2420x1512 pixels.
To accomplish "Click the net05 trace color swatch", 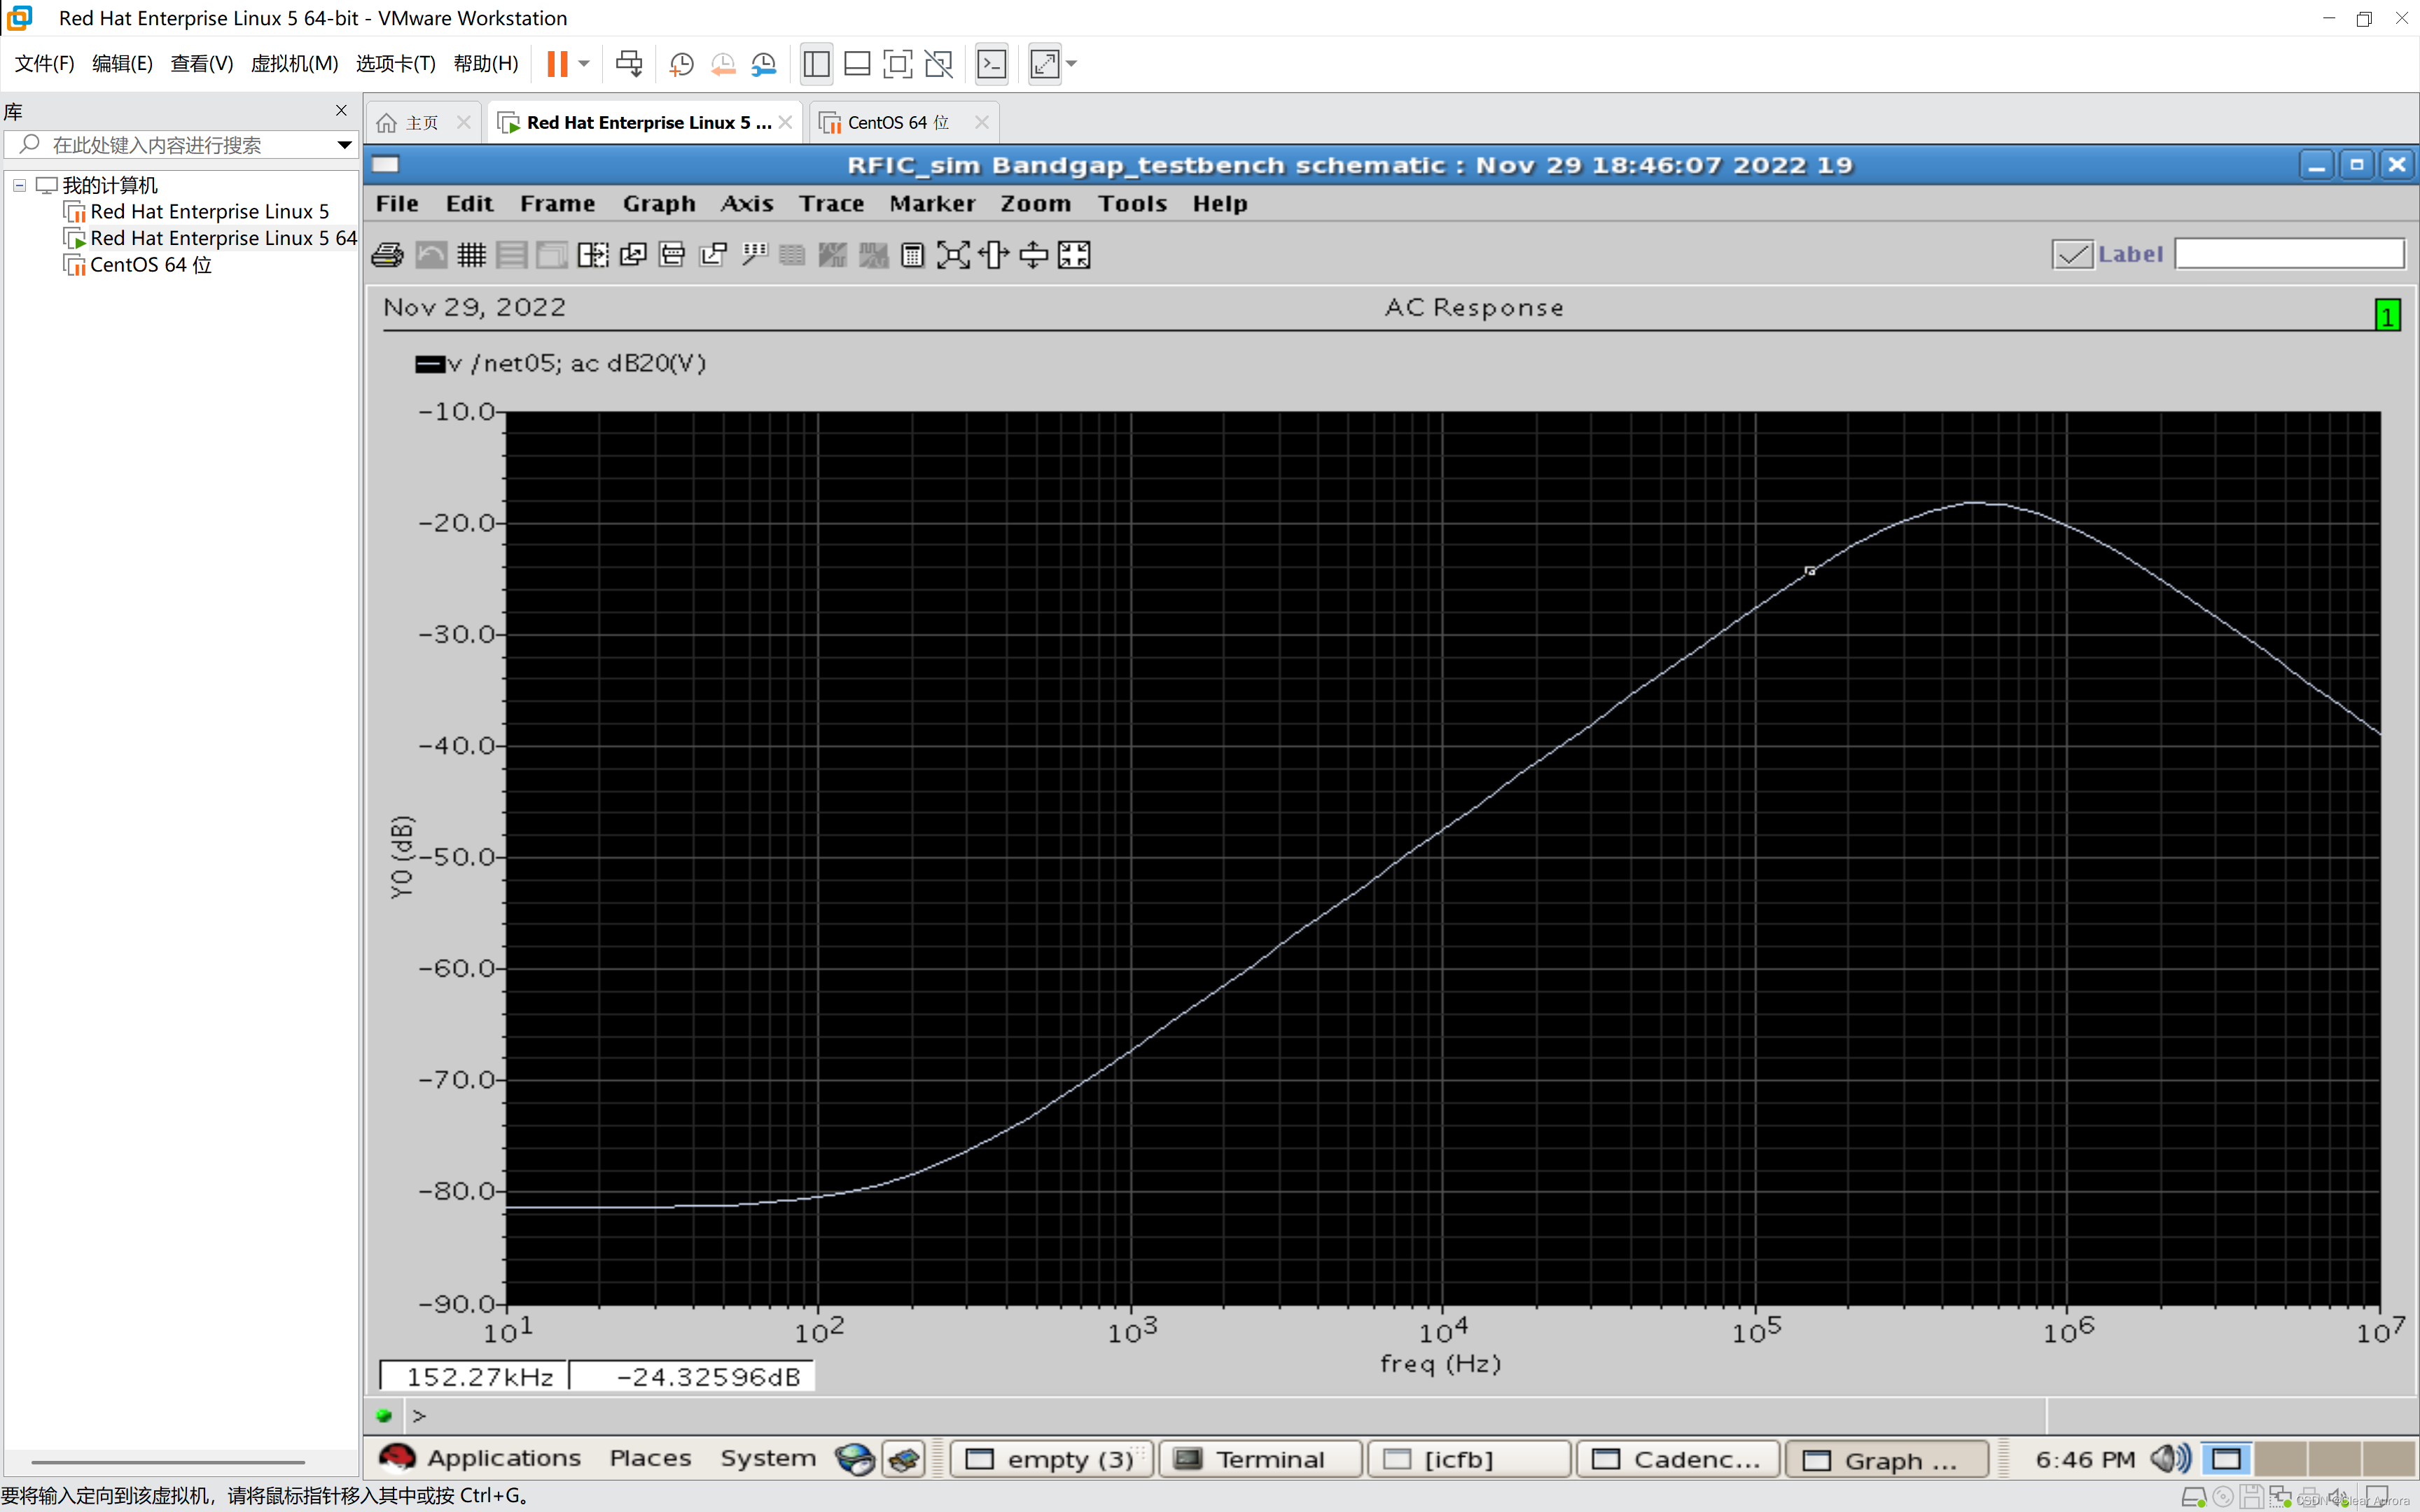I will tap(429, 364).
